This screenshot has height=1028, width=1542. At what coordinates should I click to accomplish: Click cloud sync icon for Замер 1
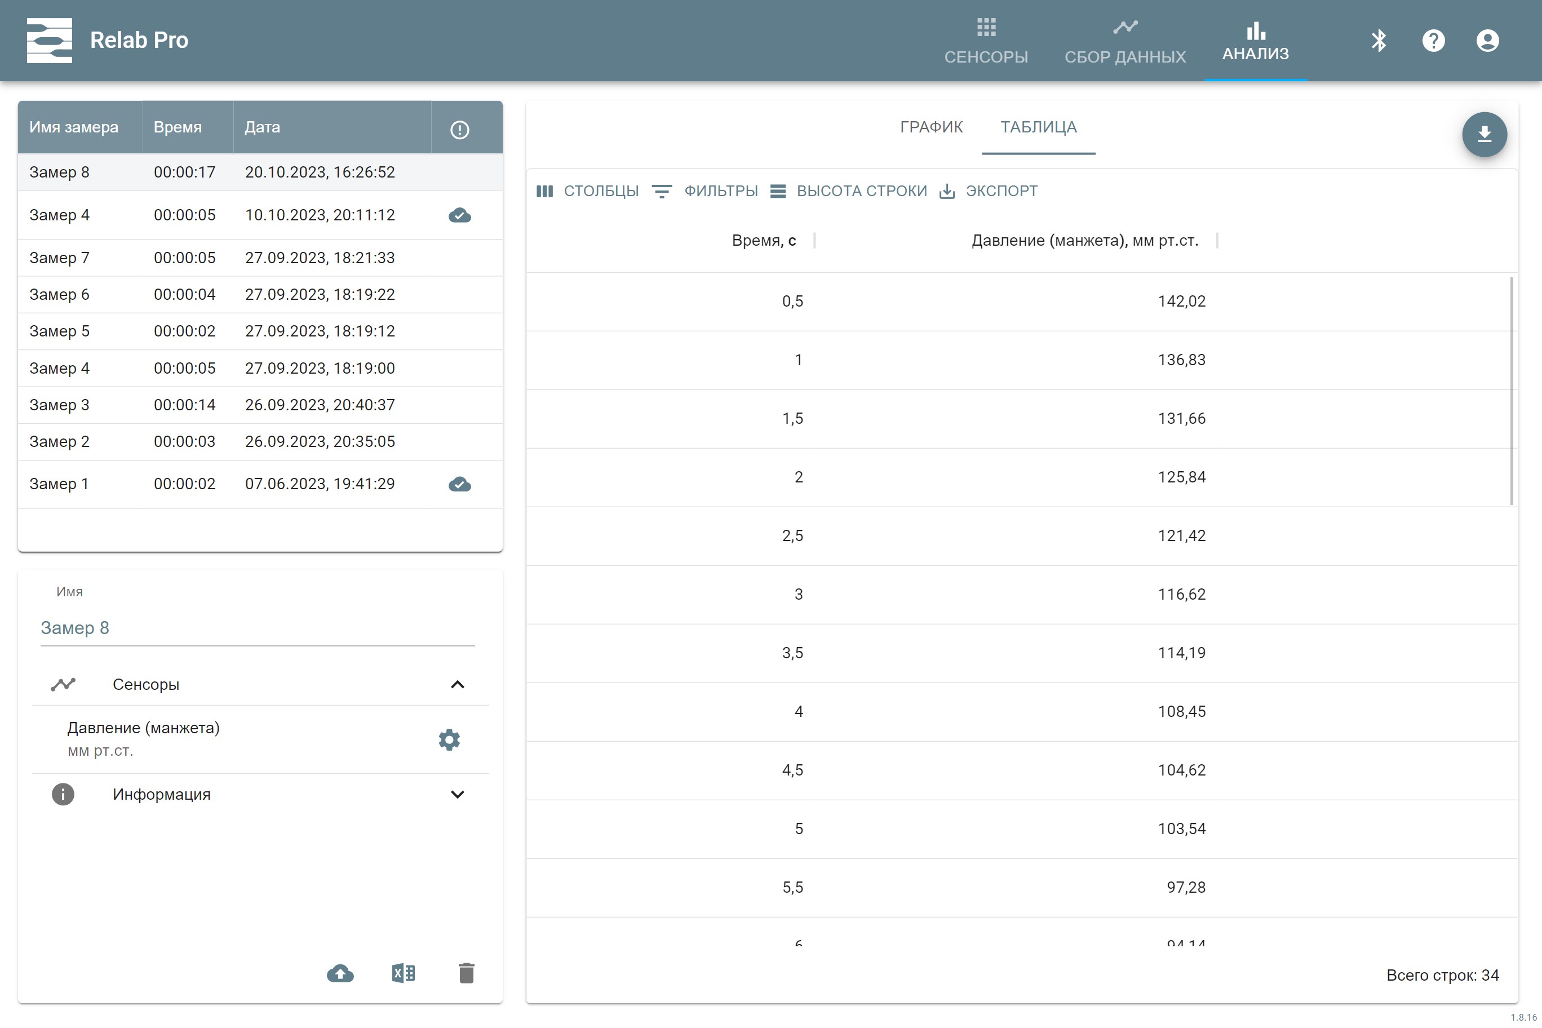(459, 484)
